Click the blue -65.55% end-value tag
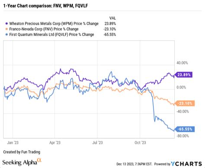This screenshot has width=205, height=168. pos(184,129)
